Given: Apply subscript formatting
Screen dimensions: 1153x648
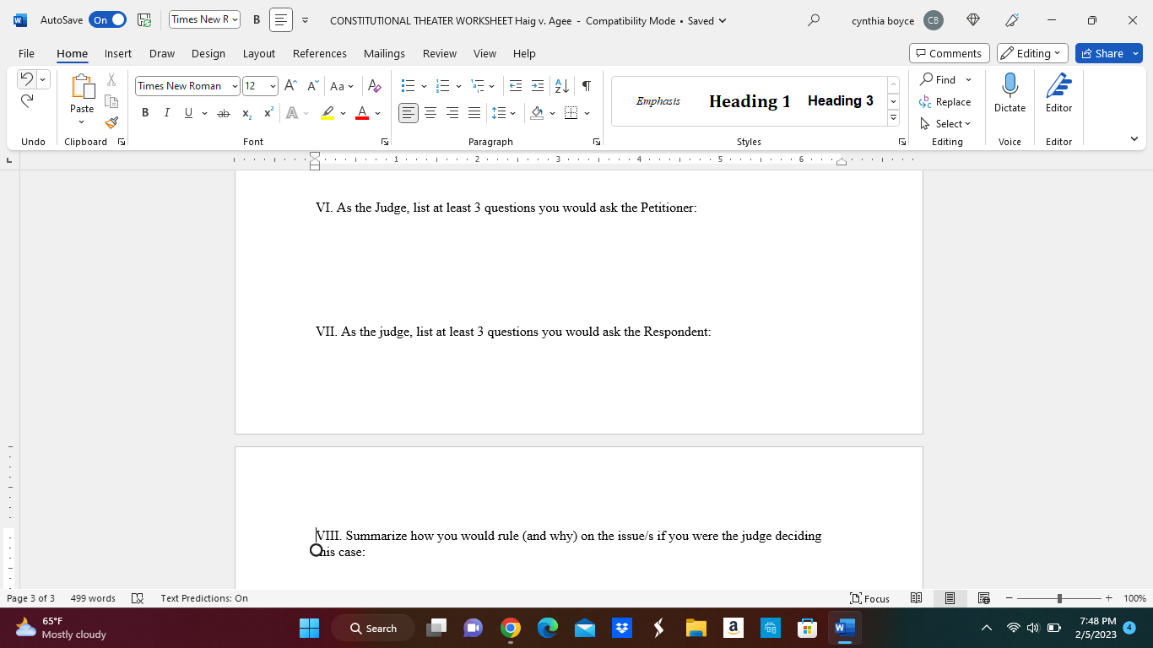Looking at the screenshot, I should pos(246,113).
